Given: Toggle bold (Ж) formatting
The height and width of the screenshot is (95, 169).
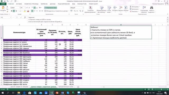Looking at the screenshot, I should [x=12, y=11].
